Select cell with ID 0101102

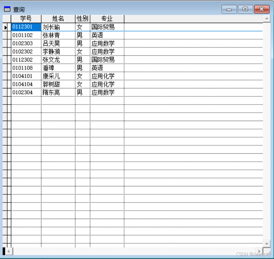tap(26, 35)
